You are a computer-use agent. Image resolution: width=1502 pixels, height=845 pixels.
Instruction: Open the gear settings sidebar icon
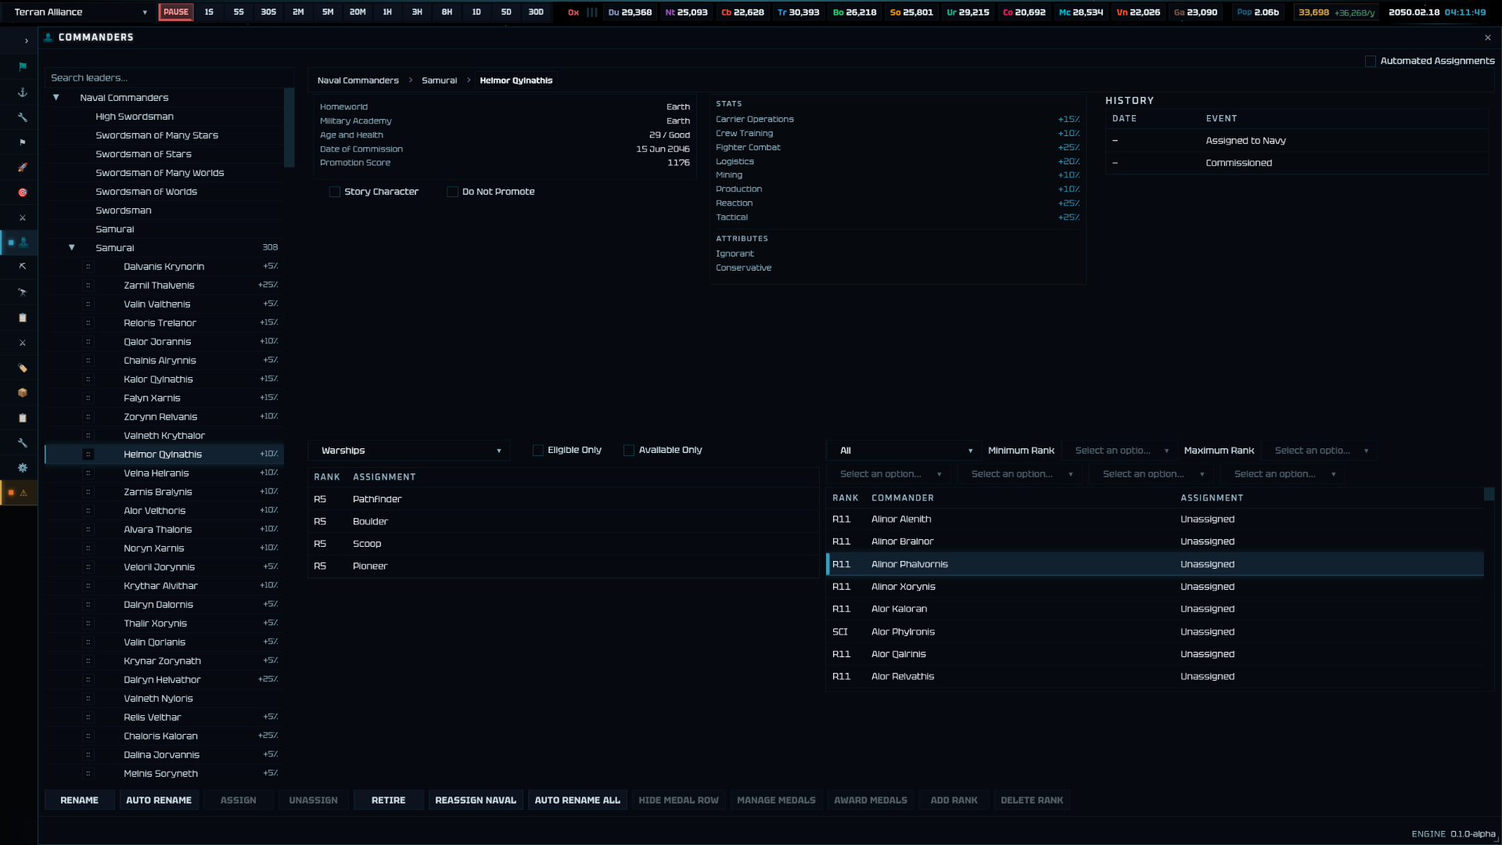point(23,468)
